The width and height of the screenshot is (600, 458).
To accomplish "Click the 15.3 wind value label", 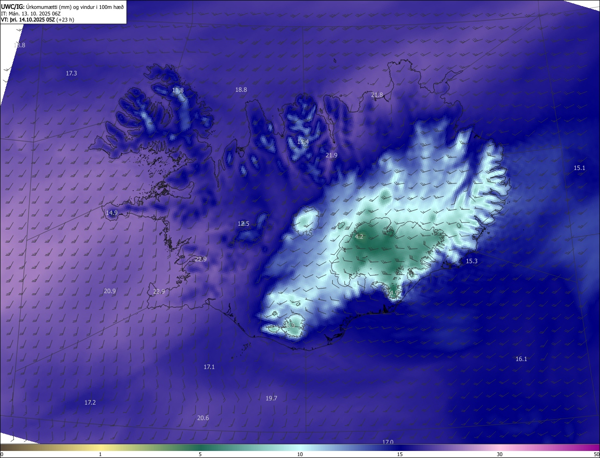I will click(x=472, y=261).
